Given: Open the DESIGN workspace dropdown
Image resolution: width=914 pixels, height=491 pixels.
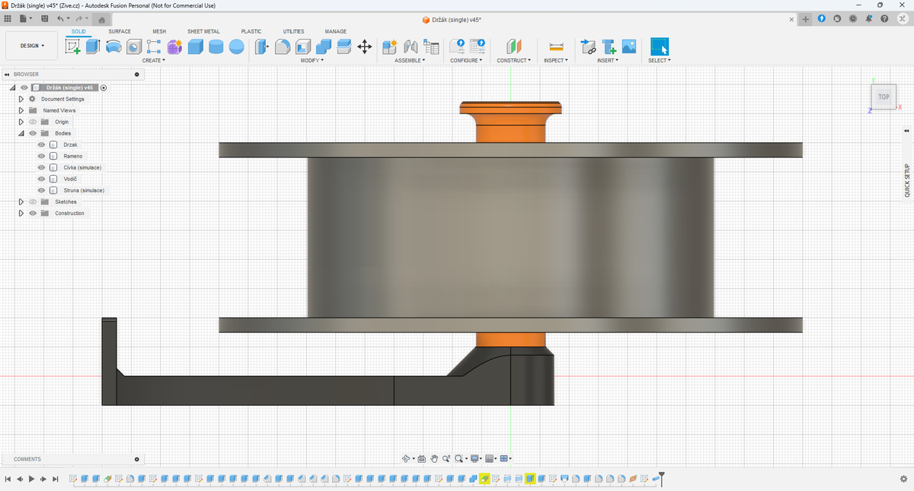Looking at the screenshot, I should coord(32,46).
